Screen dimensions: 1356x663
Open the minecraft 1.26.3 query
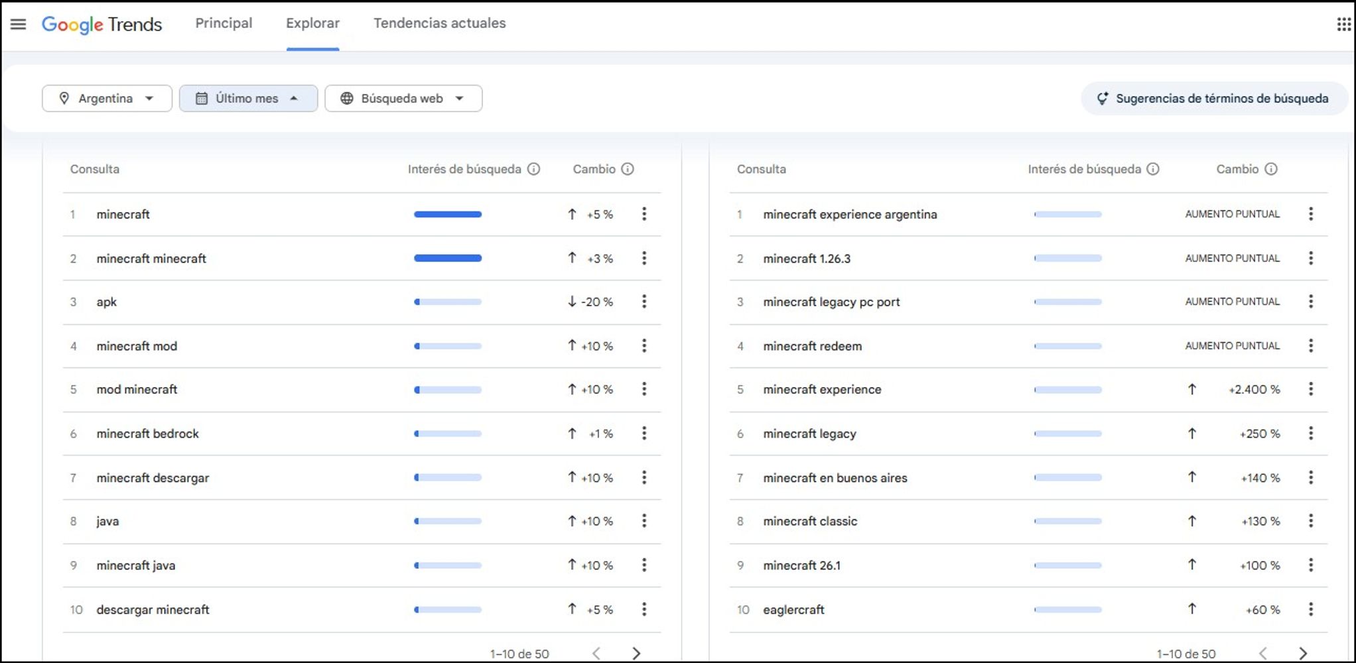coord(807,259)
